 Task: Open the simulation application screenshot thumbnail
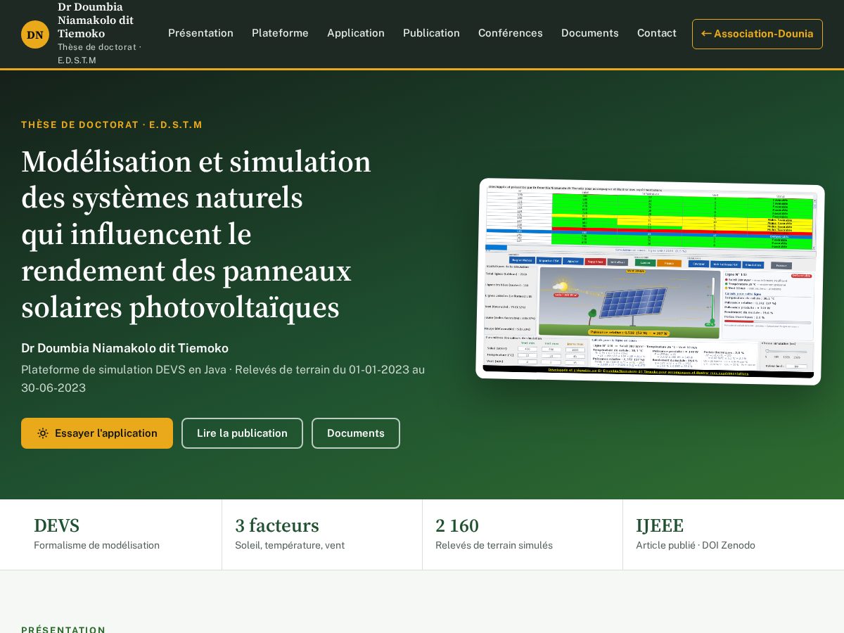pos(650,281)
